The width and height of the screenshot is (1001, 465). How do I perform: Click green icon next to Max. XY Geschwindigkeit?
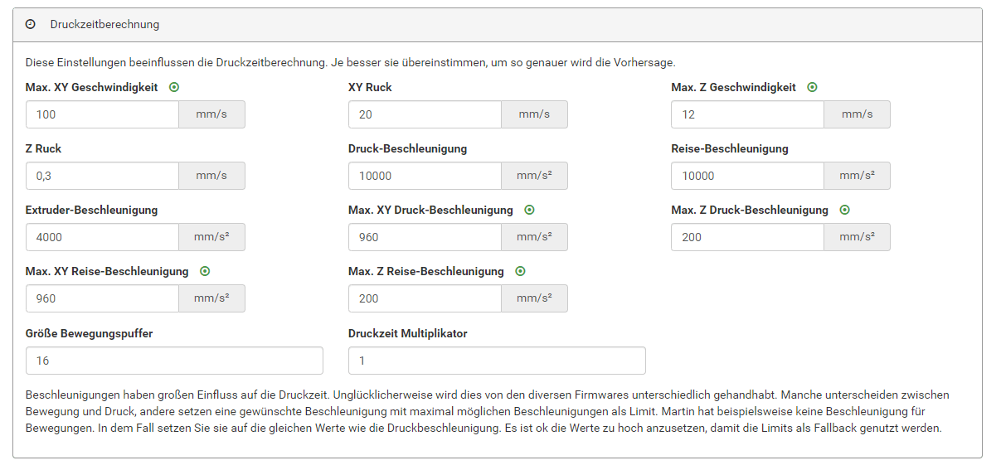174,87
